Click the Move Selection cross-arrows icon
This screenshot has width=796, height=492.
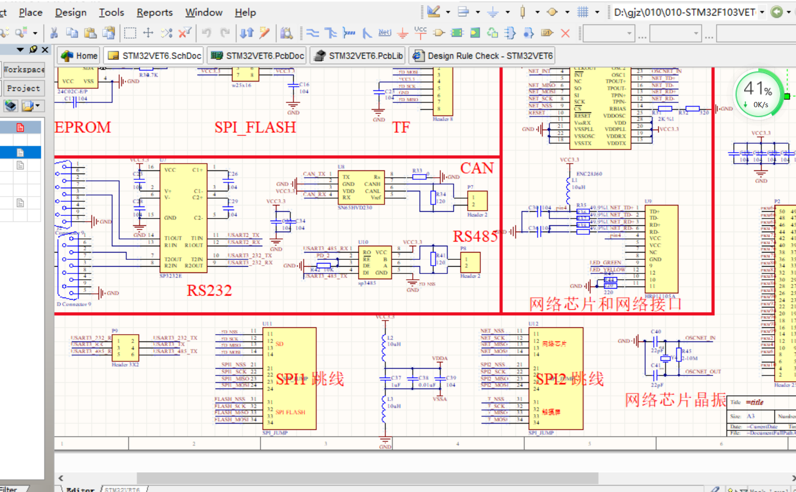point(148,33)
